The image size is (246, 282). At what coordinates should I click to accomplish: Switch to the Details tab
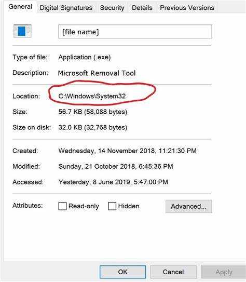tap(142, 8)
